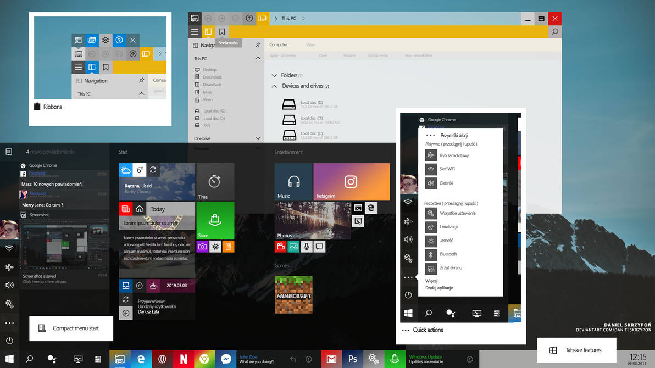Viewport: 655px width, 368px height.
Task: Open the Zrzut ekranu quick action
Action: point(431,268)
